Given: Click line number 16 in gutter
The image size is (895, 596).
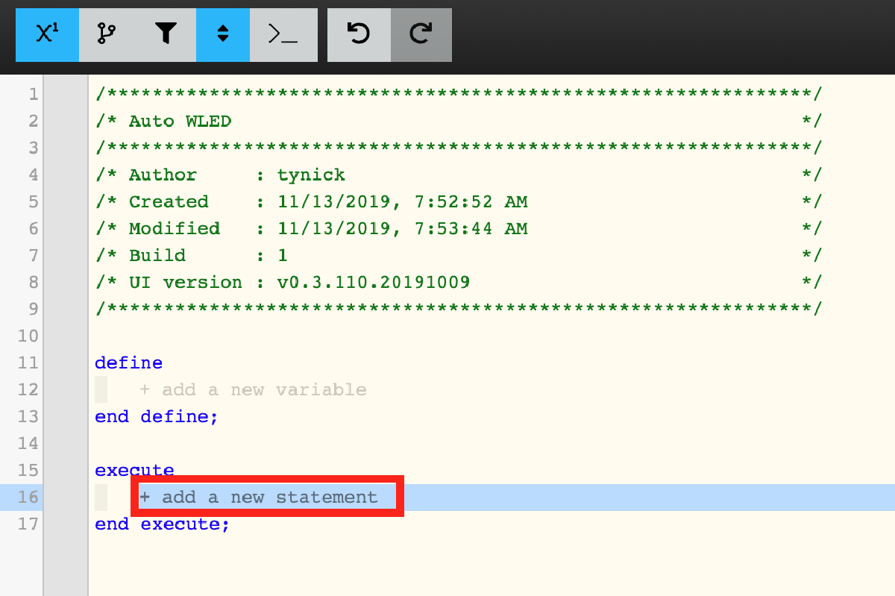Looking at the screenshot, I should pyautogui.click(x=28, y=497).
